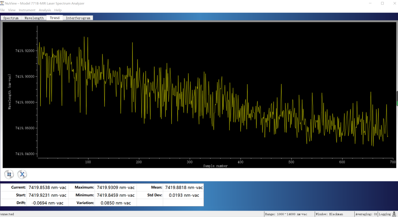Open the File menu
This screenshot has height=217, width=398.
[x=2, y=10]
